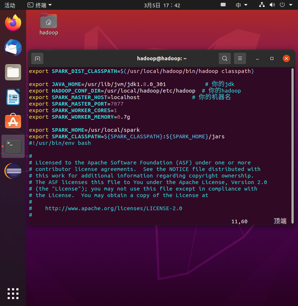Open the 中 input method dropdown
Screen dimensions: 298x306
click(x=241, y=5)
